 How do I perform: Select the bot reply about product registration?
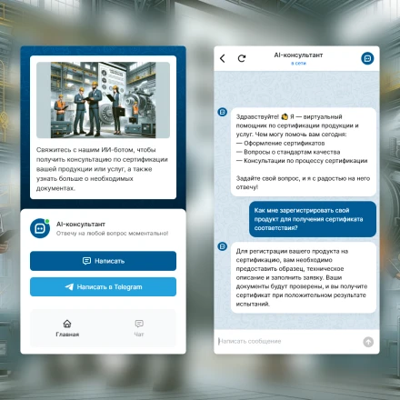[304, 277]
